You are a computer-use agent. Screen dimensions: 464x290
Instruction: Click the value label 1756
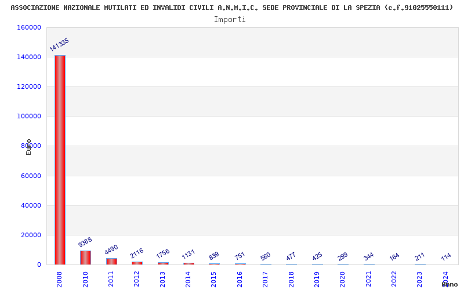pyautogui.click(x=163, y=253)
